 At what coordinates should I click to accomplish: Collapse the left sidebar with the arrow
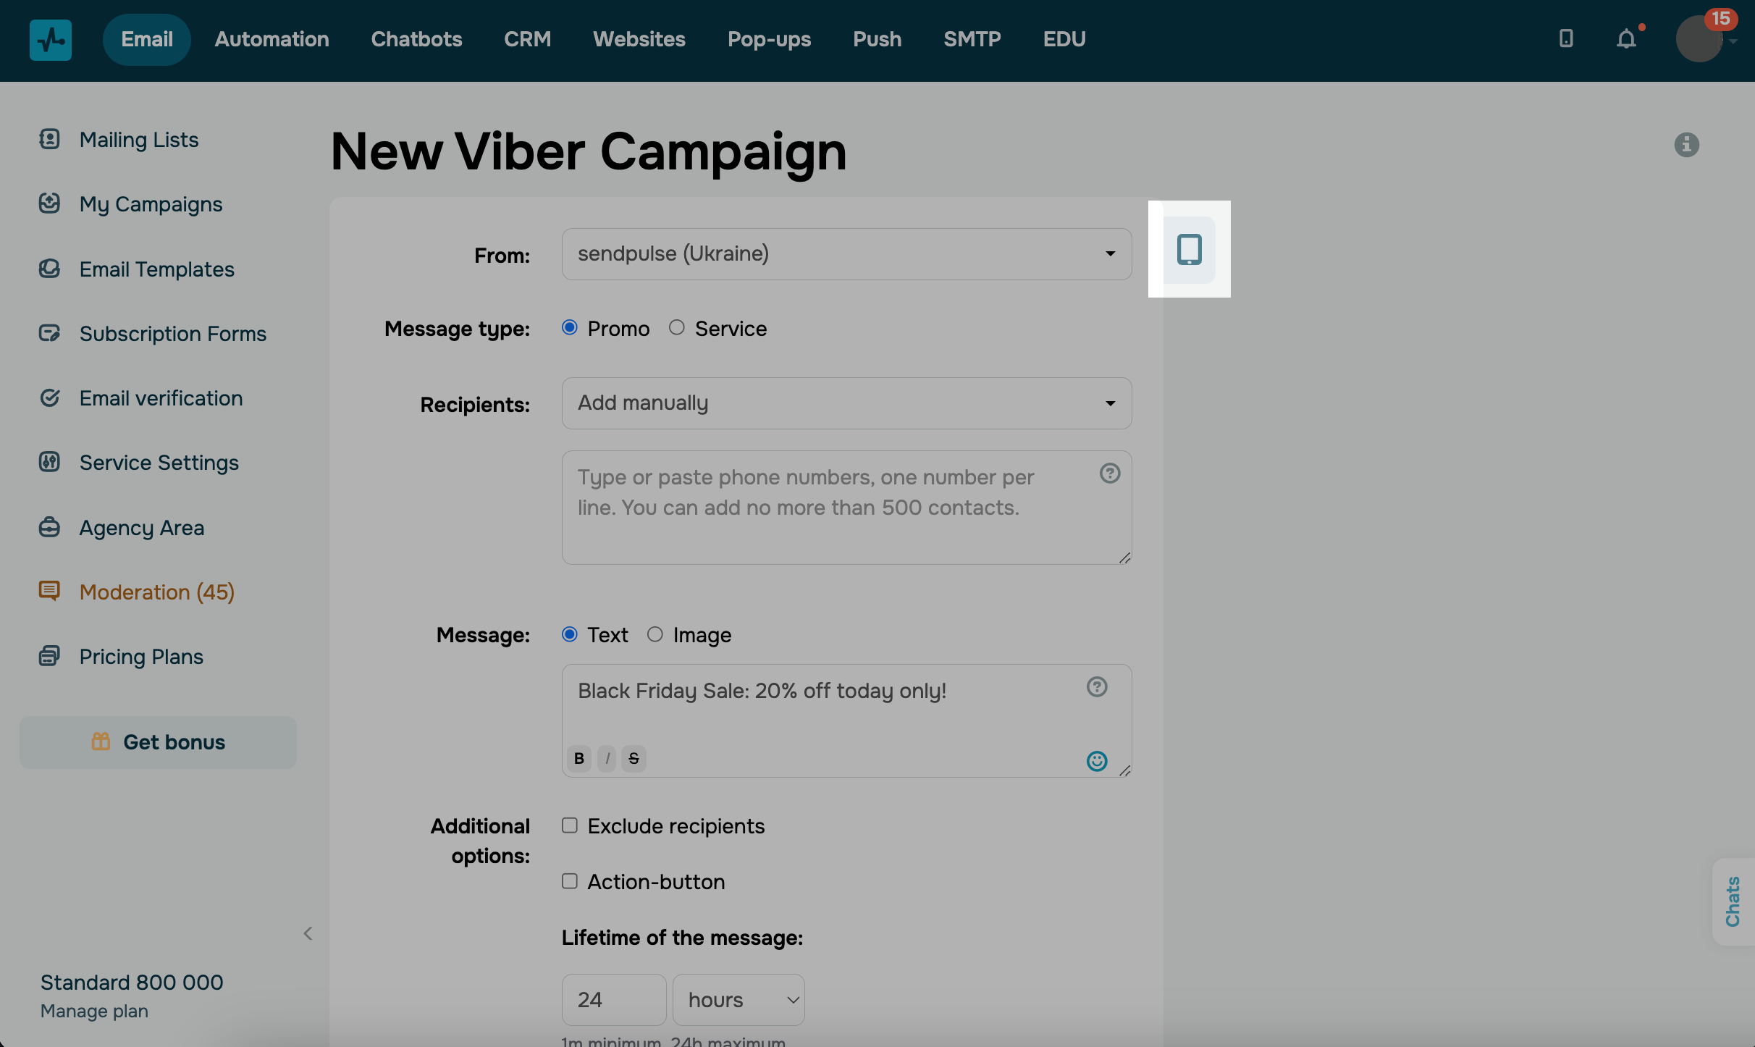pyautogui.click(x=308, y=933)
